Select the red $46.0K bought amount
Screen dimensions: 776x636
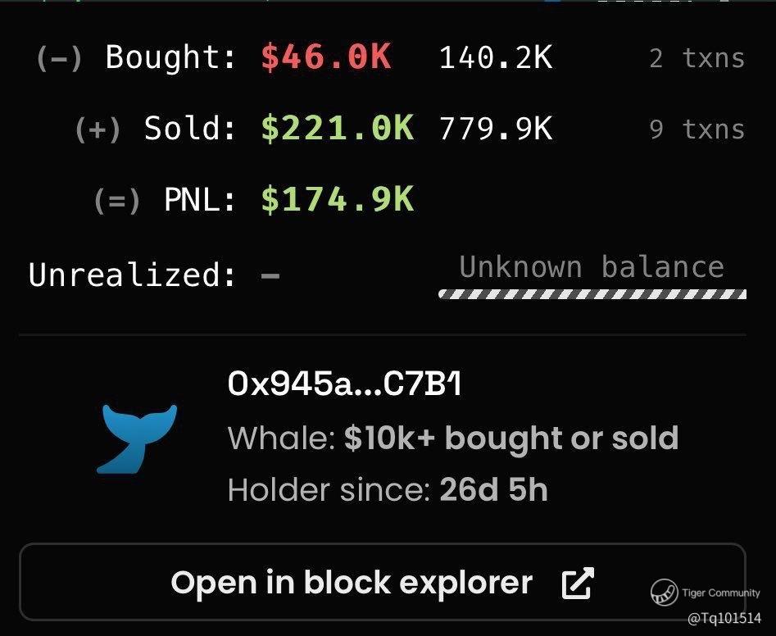[326, 57]
